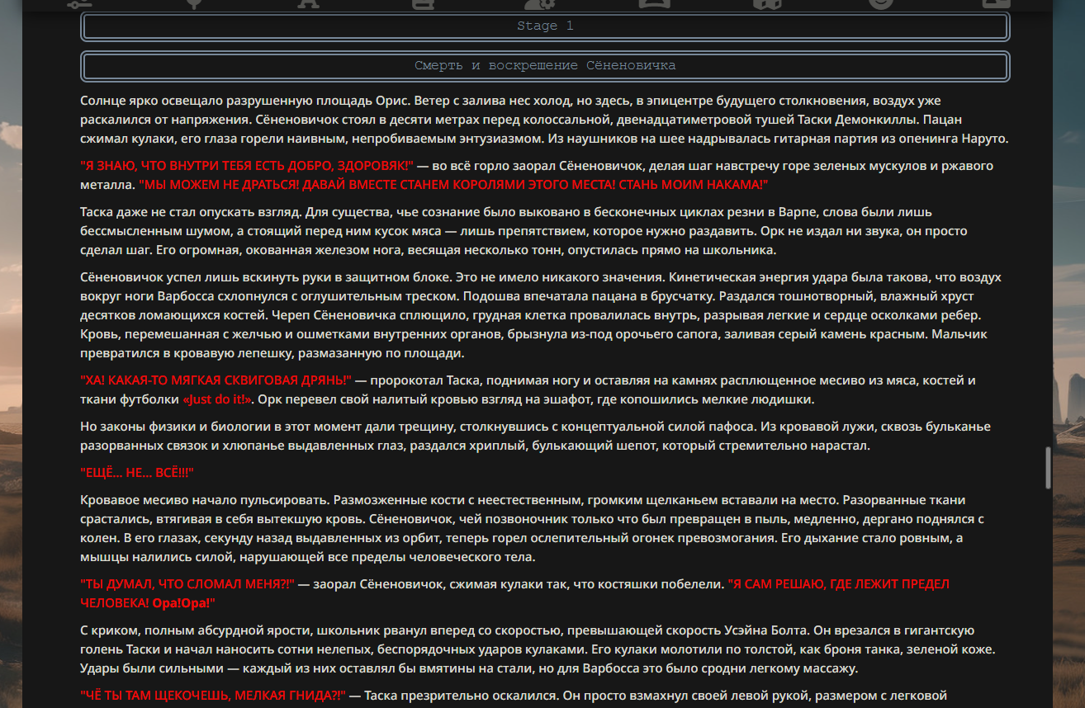The width and height of the screenshot is (1085, 708).
Task: Click the red text «Just do it!»
Action: coord(217,400)
